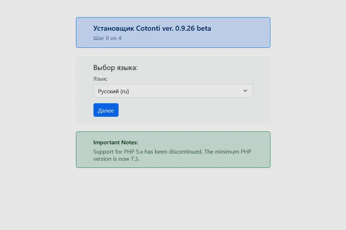Image resolution: width=346 pixels, height=230 pixels.
Task: Click the chevron arrow in the language select
Action: pos(245,91)
